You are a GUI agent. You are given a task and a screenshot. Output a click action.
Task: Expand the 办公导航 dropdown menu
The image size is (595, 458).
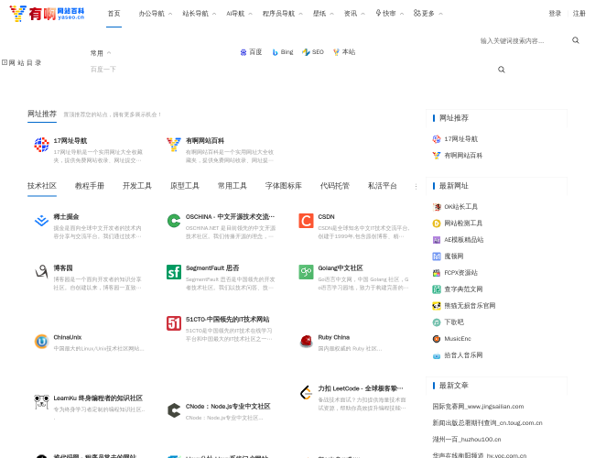(156, 14)
